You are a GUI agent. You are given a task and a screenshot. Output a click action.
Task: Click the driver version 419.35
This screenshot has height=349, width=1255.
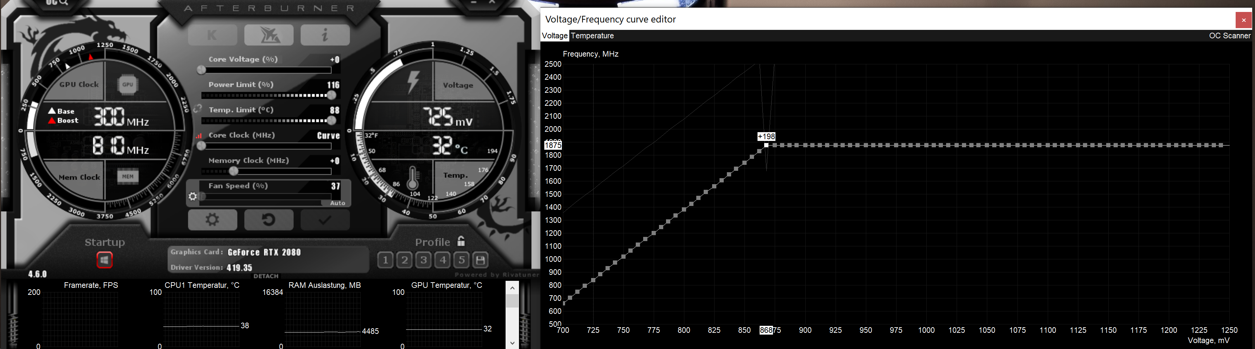click(x=239, y=267)
